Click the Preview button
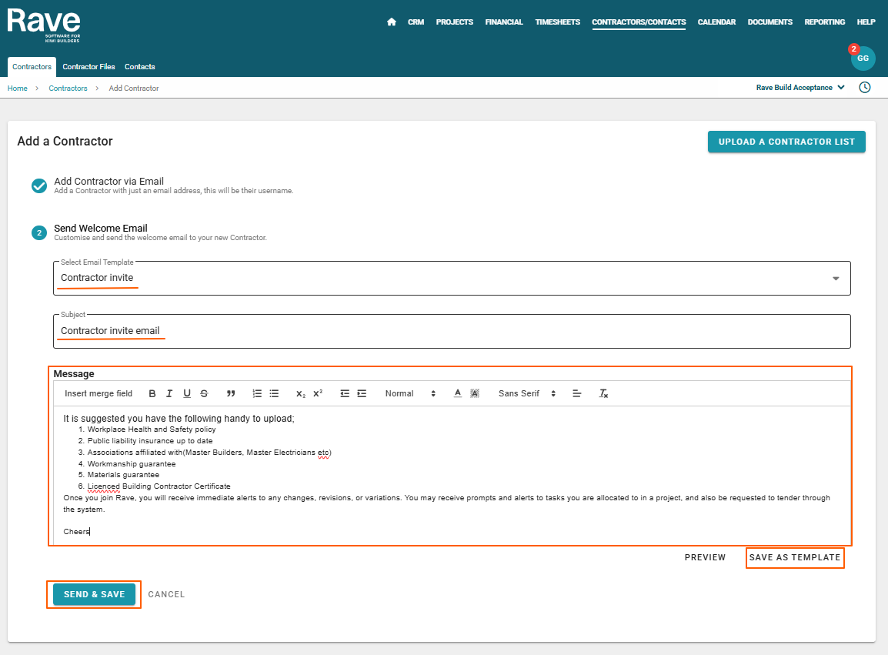Viewport: 888px width, 655px height. (705, 557)
